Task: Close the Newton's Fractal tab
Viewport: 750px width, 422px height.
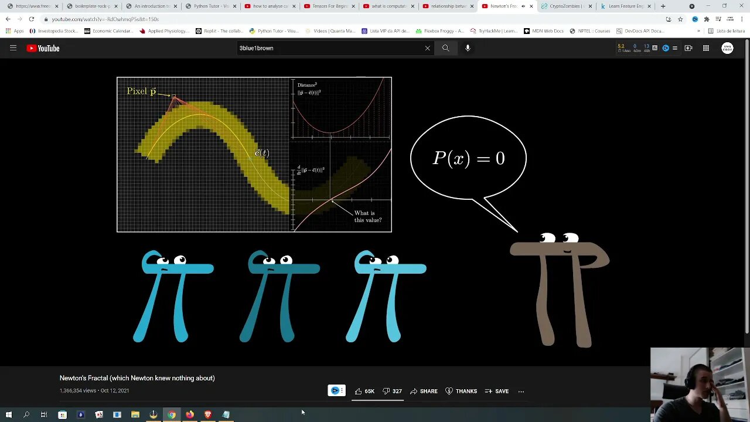Action: click(x=531, y=6)
